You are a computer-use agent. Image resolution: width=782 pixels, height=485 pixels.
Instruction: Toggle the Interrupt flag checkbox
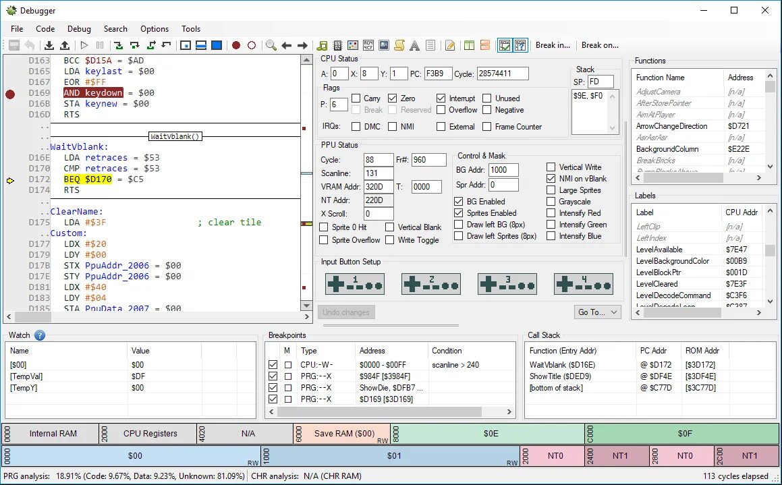[441, 98]
